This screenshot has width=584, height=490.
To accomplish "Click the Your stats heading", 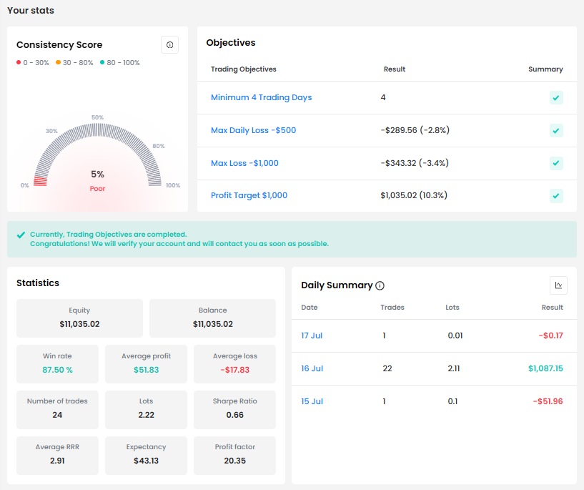I will click(31, 11).
